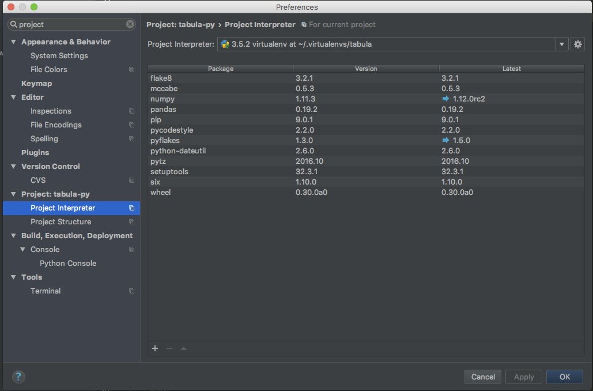Viewport: 593px width, 391px height.
Task: Click the minus icon to uninstall a package
Action: (169, 348)
